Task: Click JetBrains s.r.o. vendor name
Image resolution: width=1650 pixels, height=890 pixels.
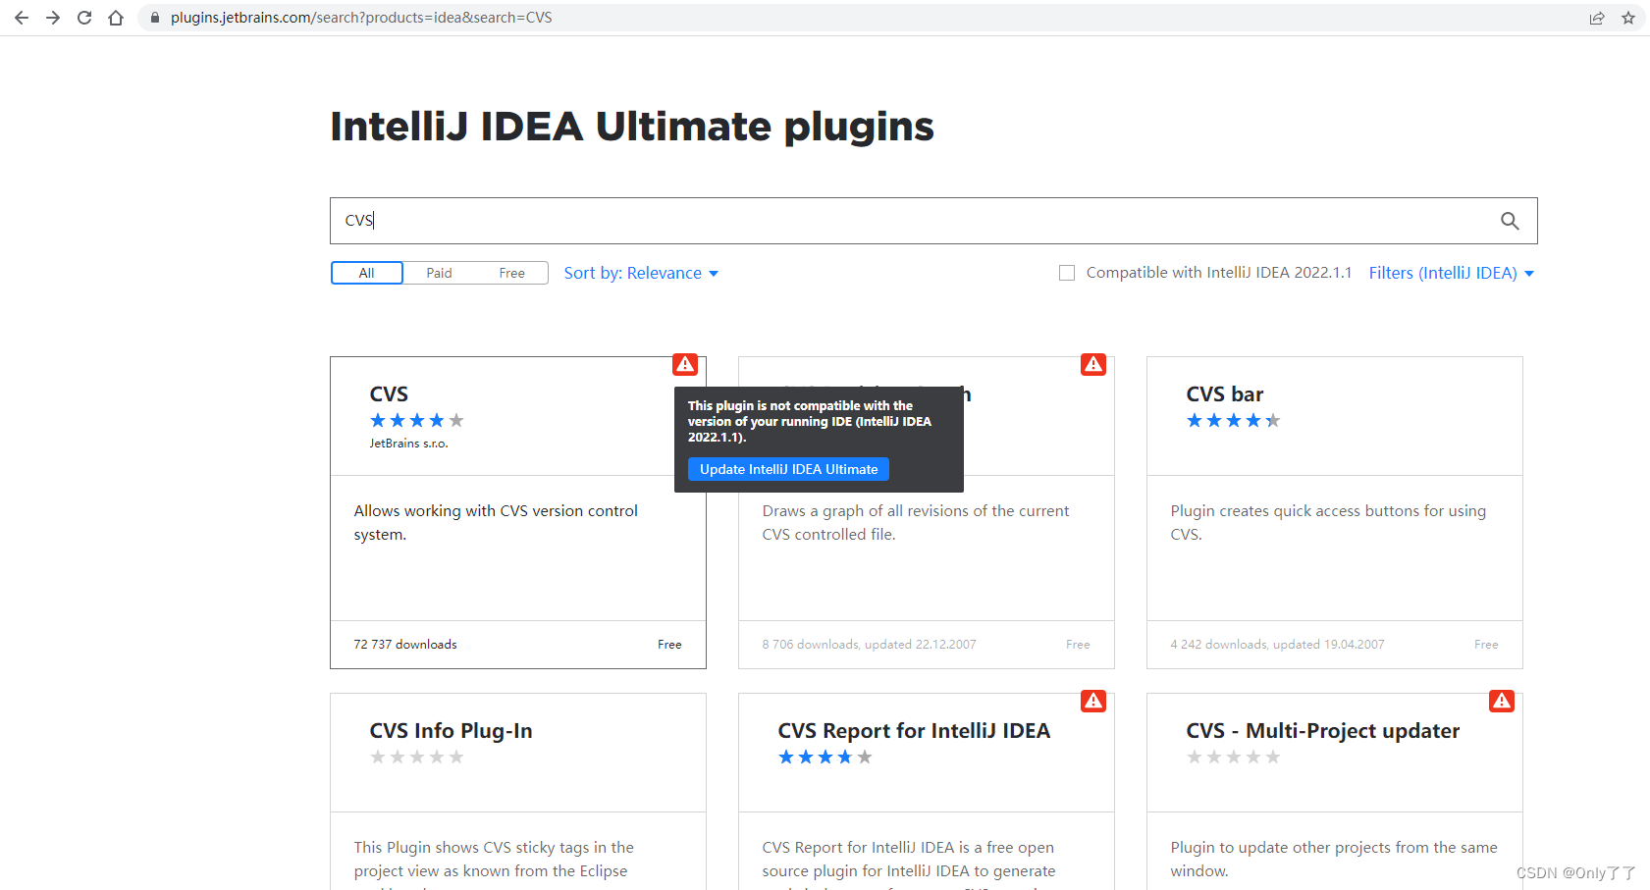Action: coord(408,444)
